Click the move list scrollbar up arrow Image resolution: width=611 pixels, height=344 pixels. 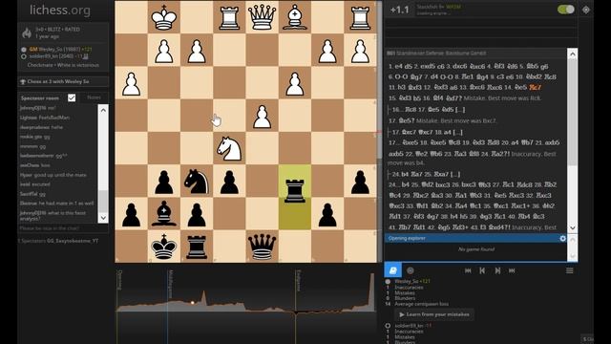point(572,54)
